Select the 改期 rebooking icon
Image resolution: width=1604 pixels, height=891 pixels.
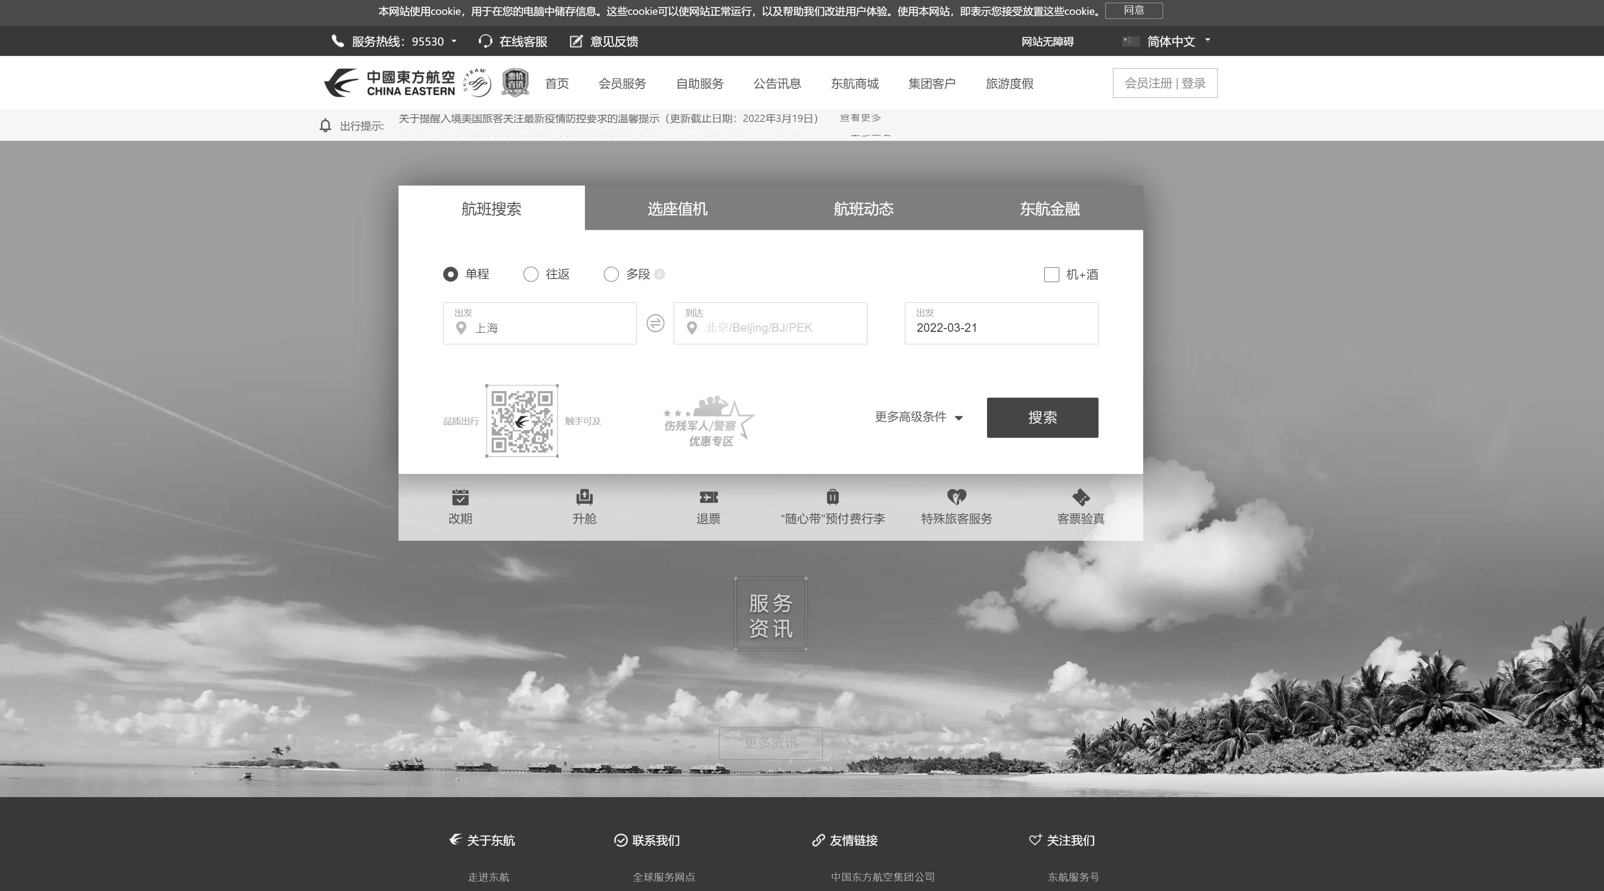(460, 506)
